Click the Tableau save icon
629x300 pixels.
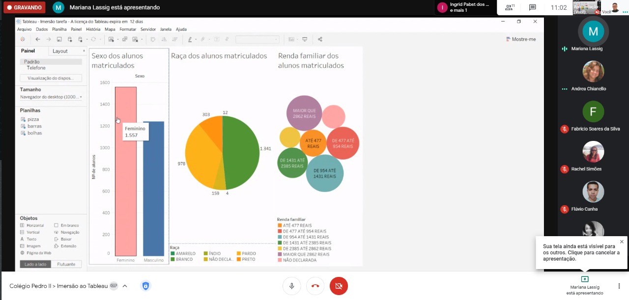[x=59, y=39]
